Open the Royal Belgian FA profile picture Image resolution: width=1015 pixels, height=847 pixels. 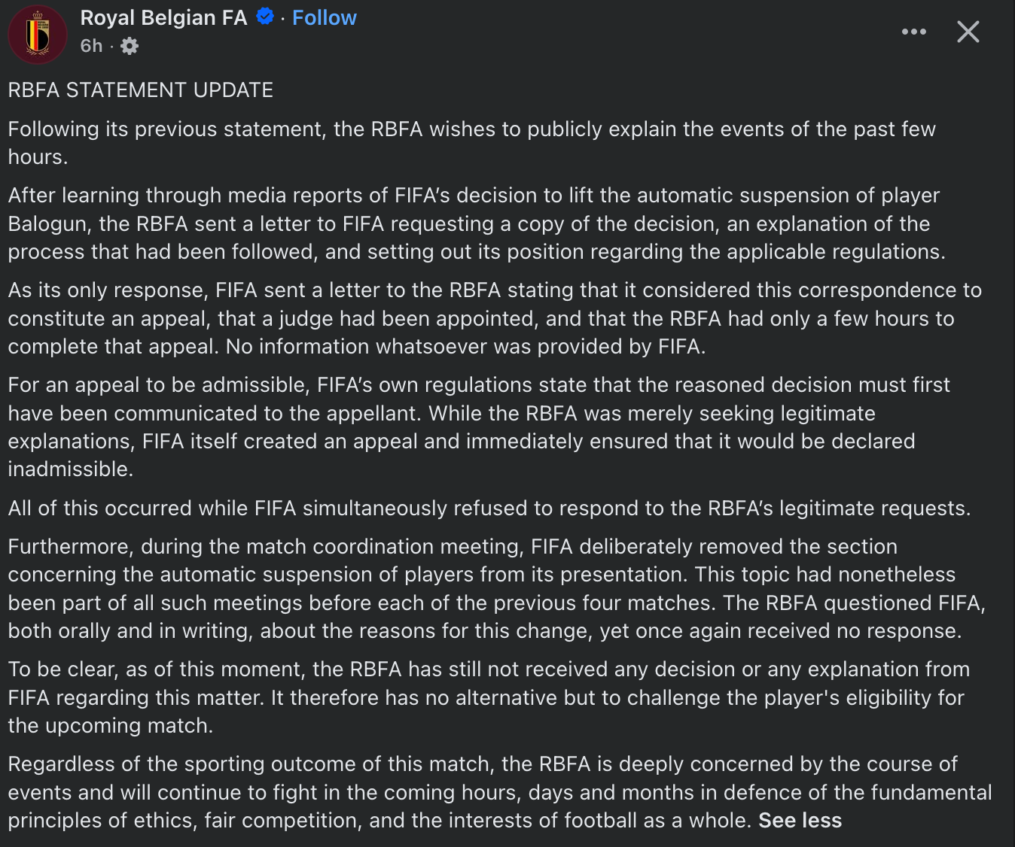tap(38, 35)
